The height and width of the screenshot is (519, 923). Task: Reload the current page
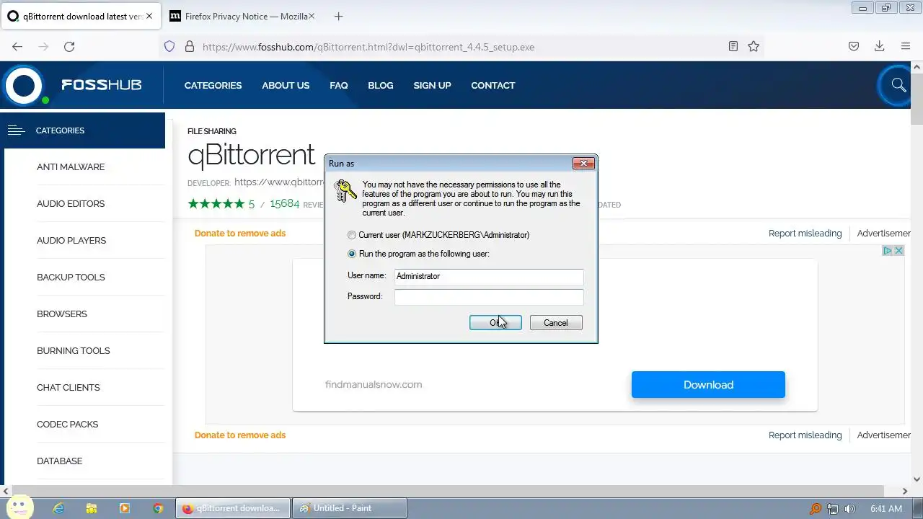click(69, 46)
